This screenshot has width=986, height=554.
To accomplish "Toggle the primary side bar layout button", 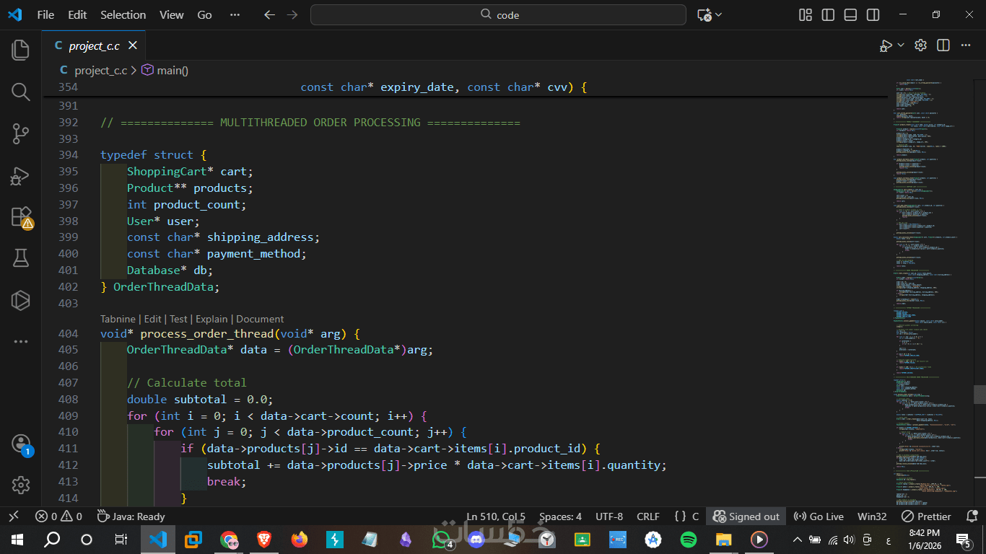I will pyautogui.click(x=828, y=15).
